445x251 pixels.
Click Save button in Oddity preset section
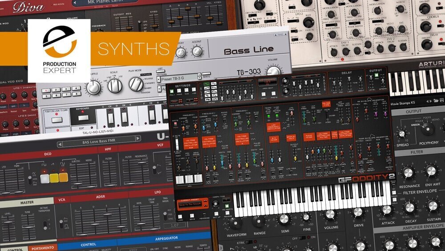pos(192,216)
